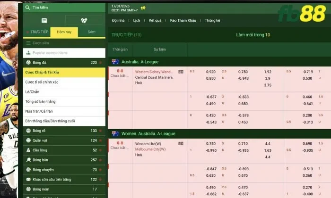
Task: Click Làm mới trong refresh button
Action: [253, 35]
